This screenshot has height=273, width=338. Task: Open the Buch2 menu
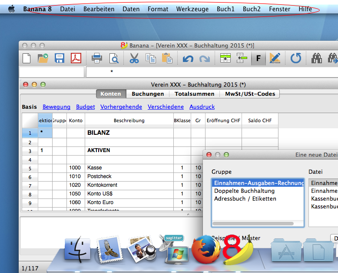[252, 9]
